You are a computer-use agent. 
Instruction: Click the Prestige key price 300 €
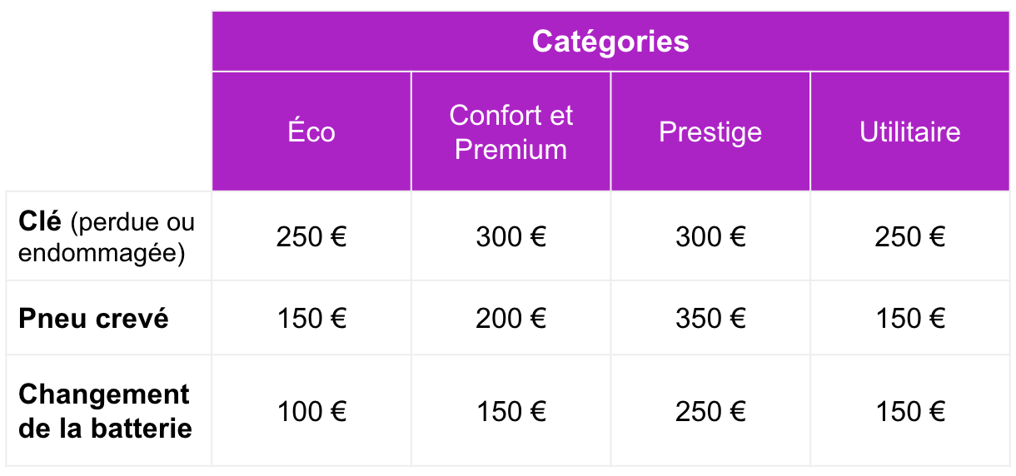point(710,237)
